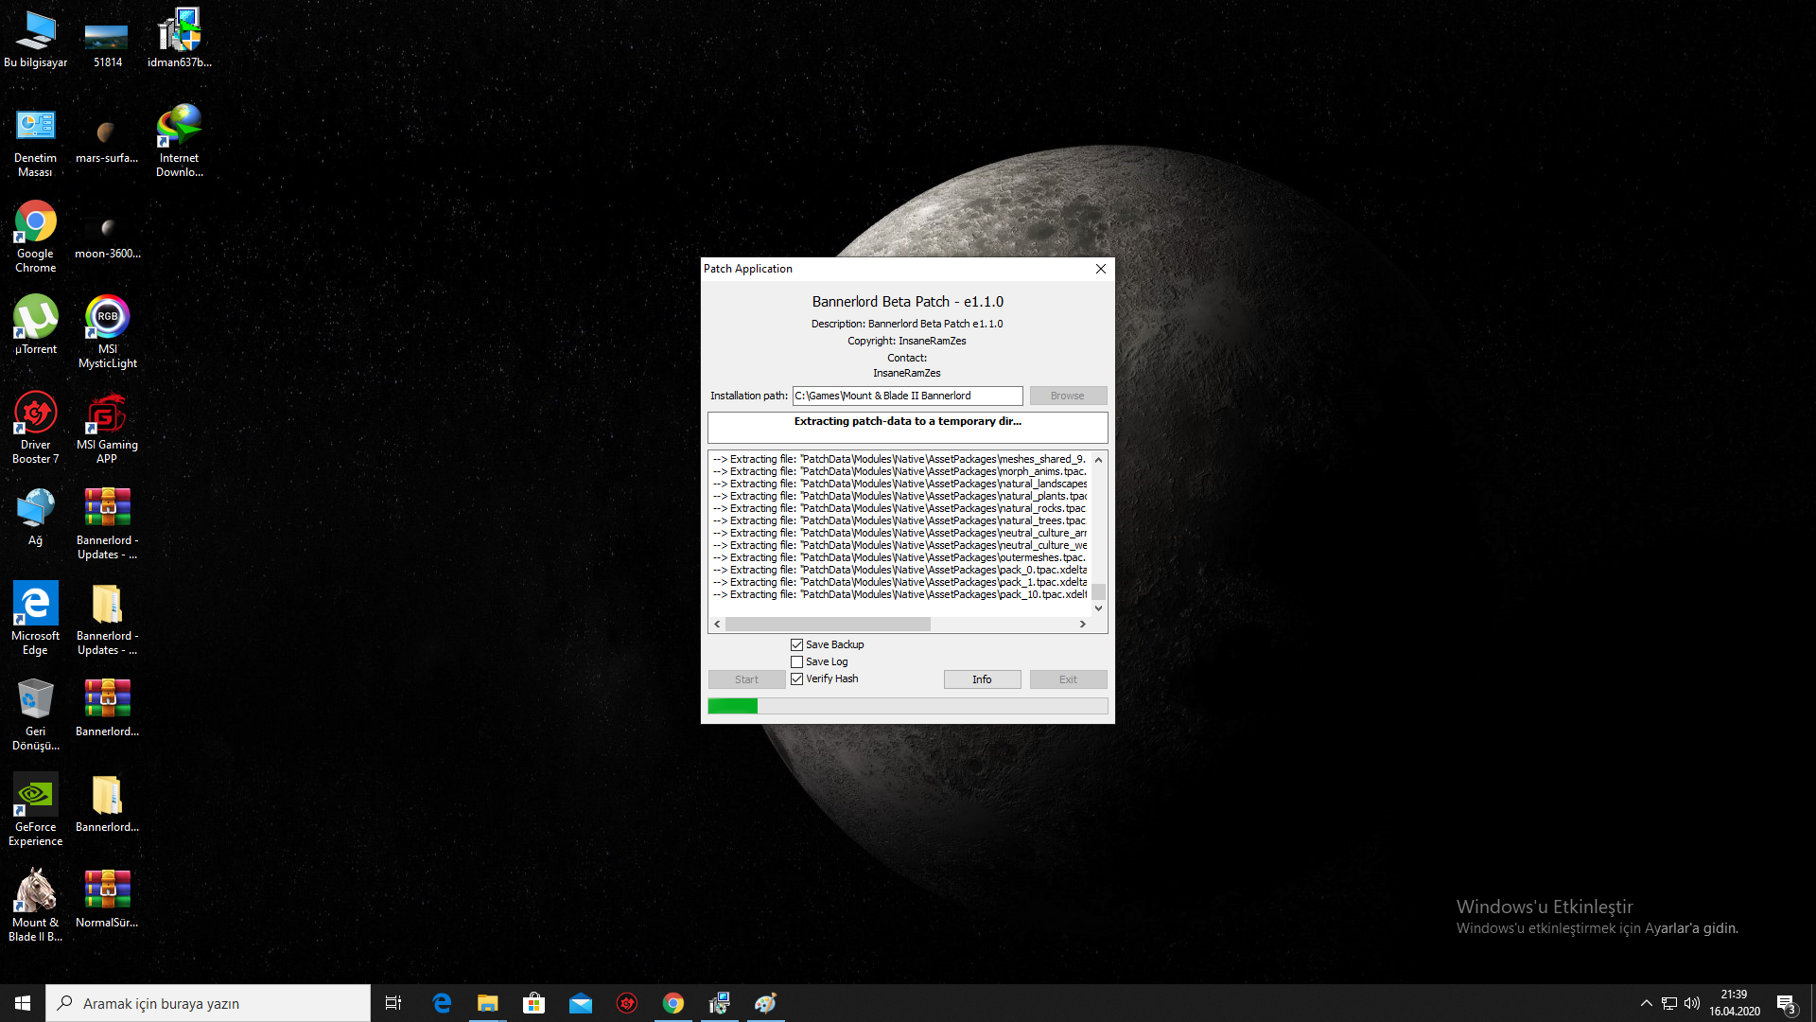Open Microsoft Edge from the taskbar
Image resolution: width=1816 pixels, height=1022 pixels.
442,1003
